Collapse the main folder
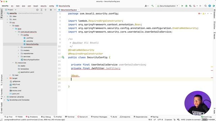This screenshot has height=121, width=216. (x=10, y=26)
